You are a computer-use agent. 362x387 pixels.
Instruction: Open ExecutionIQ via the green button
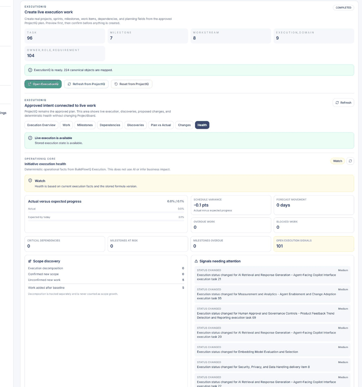tap(43, 84)
